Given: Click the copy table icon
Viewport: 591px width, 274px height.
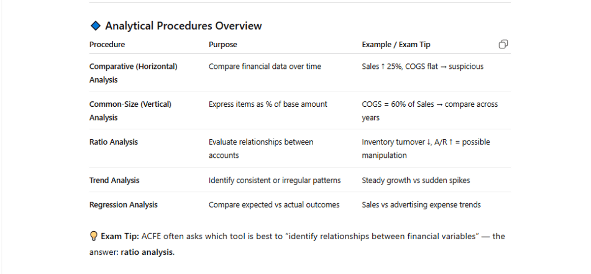Looking at the screenshot, I should coord(503,44).
